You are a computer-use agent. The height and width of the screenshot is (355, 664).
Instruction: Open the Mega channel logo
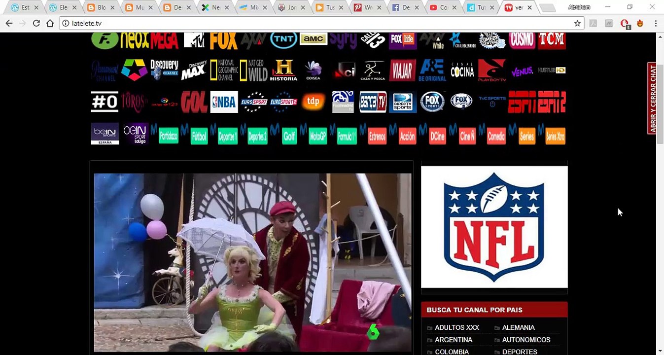pyautogui.click(x=164, y=40)
